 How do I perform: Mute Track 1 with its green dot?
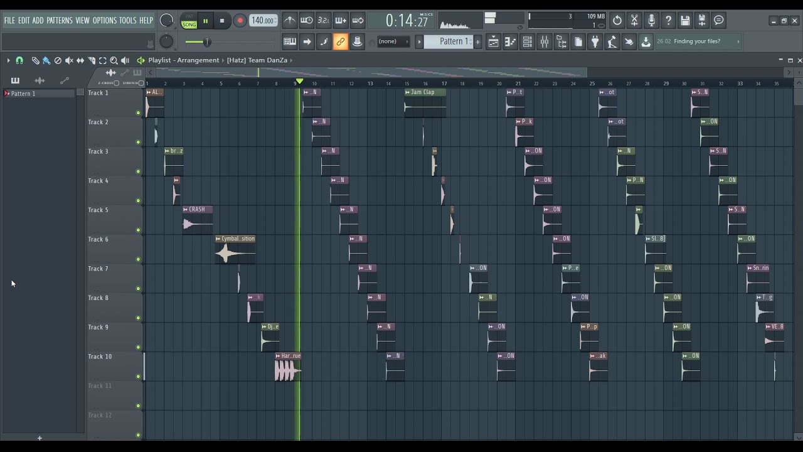[138, 113]
